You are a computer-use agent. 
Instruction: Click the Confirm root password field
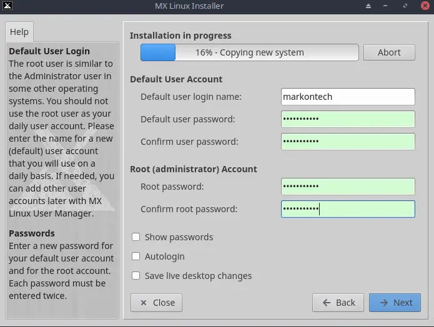coord(348,209)
